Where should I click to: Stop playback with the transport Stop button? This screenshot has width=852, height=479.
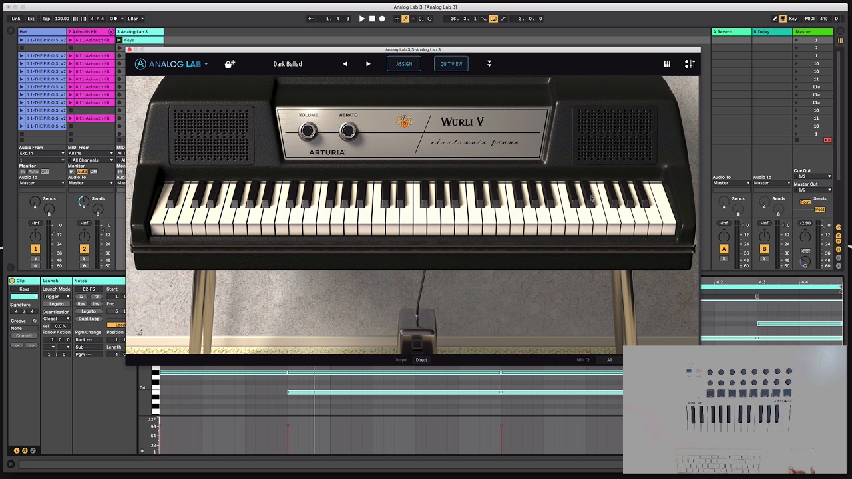pos(372,19)
